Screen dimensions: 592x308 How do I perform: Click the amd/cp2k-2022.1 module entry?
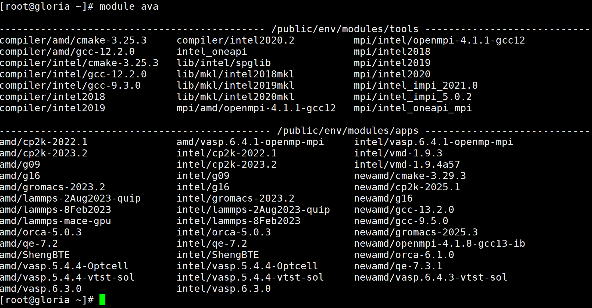coord(44,142)
